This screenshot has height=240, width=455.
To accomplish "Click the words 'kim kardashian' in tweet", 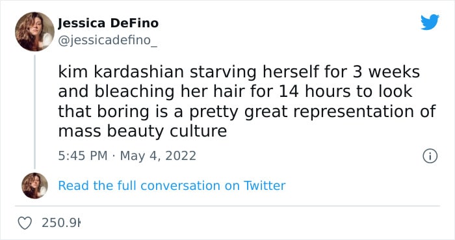I will [x=121, y=72].
